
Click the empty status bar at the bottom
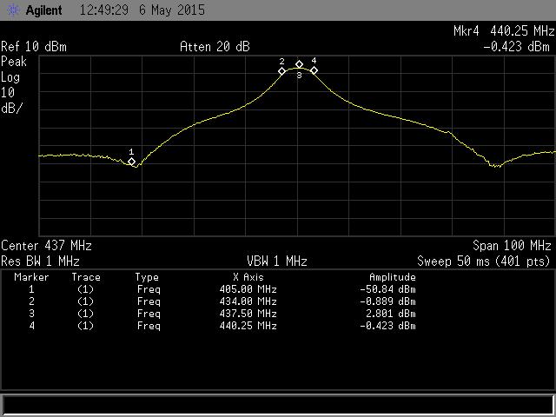278,405
